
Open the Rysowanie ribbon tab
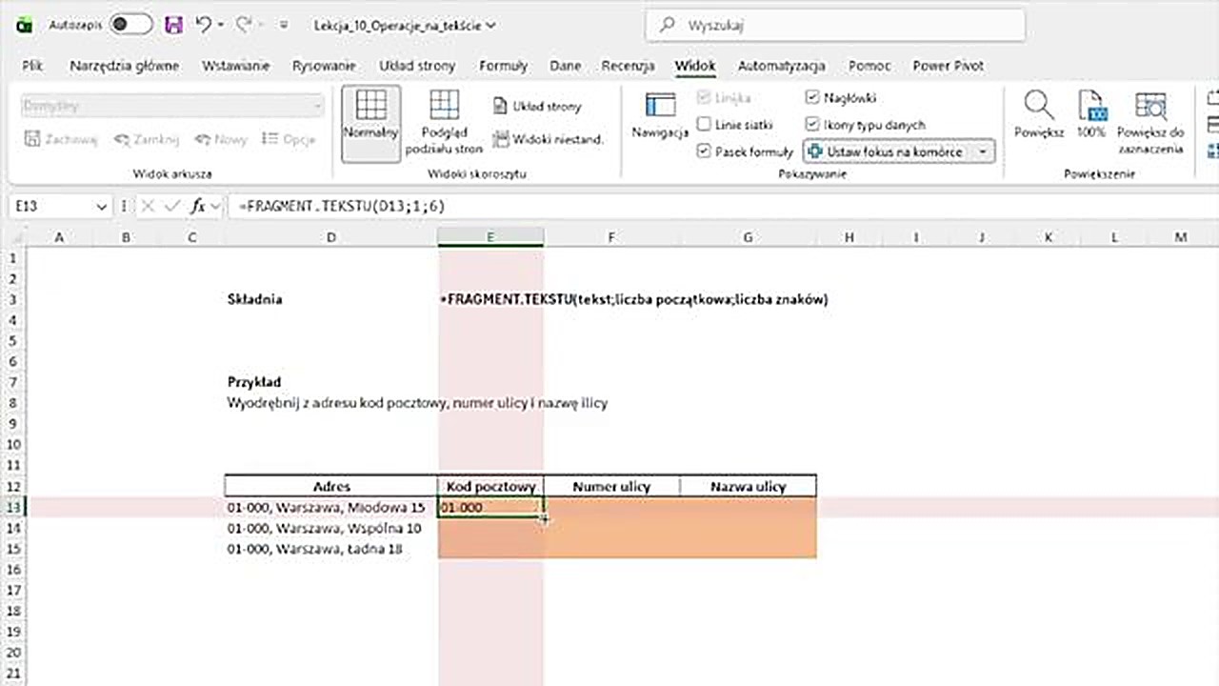point(324,66)
